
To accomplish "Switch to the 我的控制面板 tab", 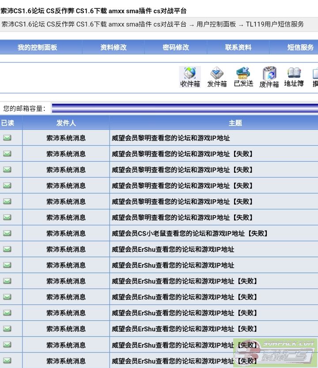I will coord(37,47).
